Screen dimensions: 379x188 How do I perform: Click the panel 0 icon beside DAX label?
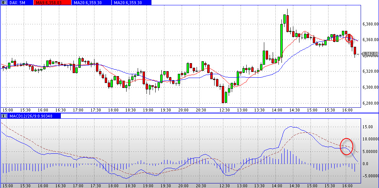point(4,2)
